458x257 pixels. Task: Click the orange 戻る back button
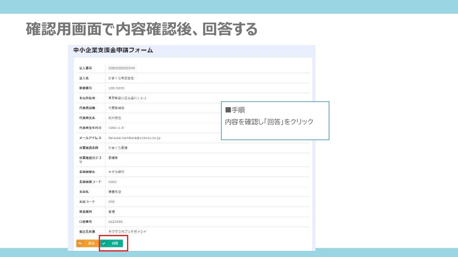pos(88,243)
